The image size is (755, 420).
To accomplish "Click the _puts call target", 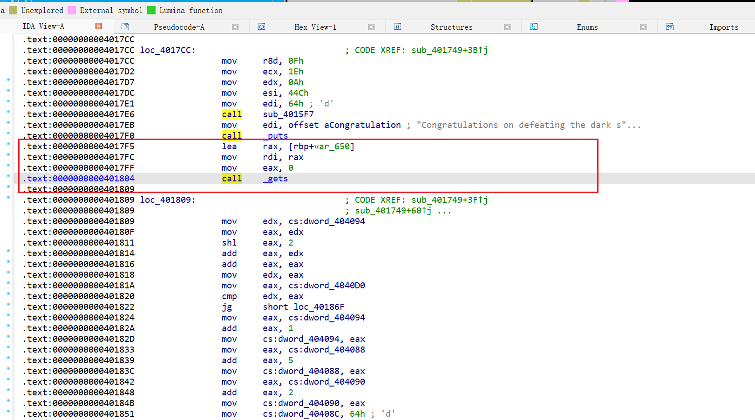I will [275, 136].
